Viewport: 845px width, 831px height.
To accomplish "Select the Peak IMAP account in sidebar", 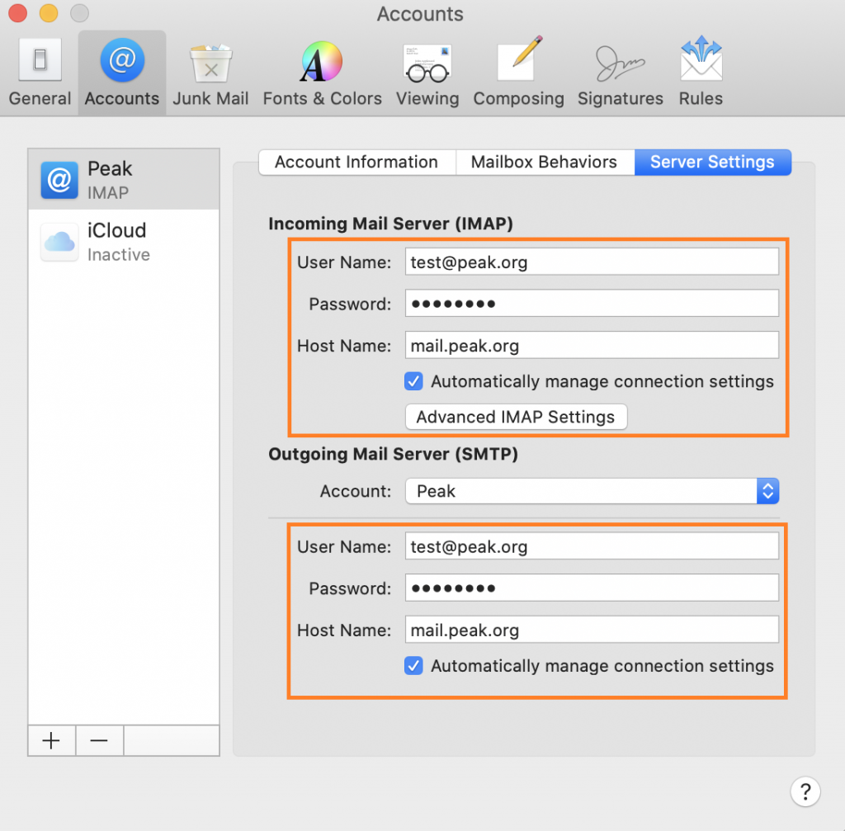I will point(124,180).
